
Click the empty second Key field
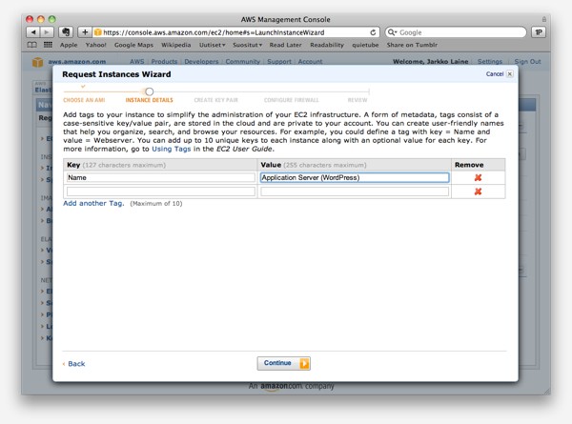pyautogui.click(x=161, y=192)
